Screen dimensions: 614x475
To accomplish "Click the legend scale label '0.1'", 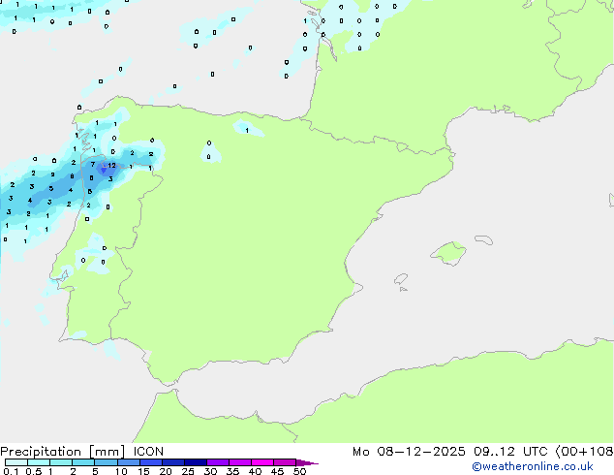I will tap(11, 471).
